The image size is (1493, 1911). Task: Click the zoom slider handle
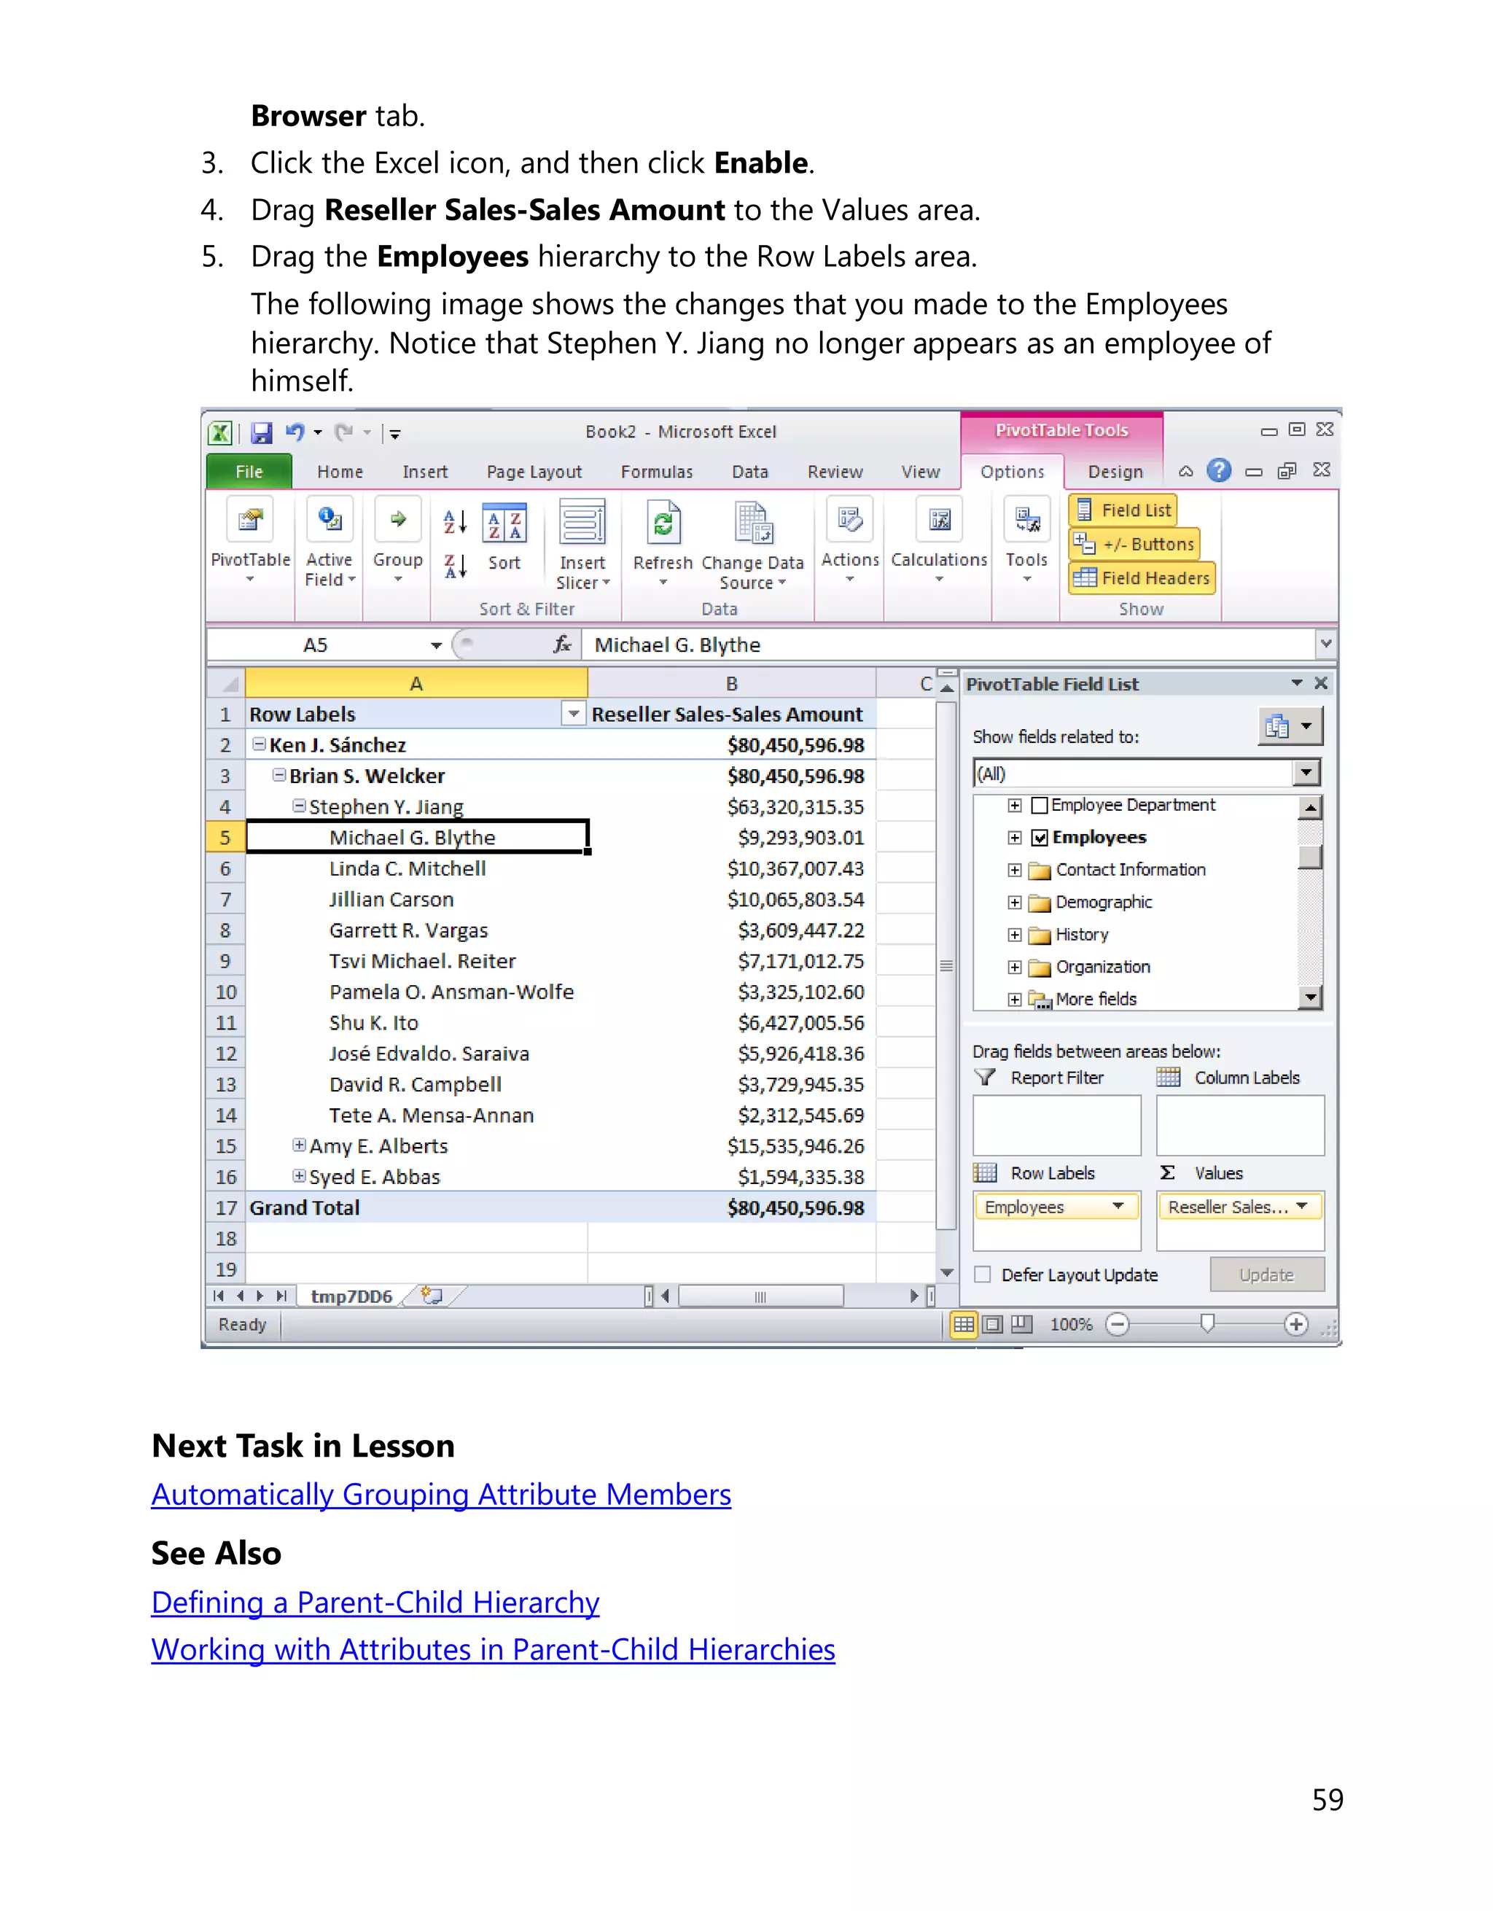point(1207,1324)
